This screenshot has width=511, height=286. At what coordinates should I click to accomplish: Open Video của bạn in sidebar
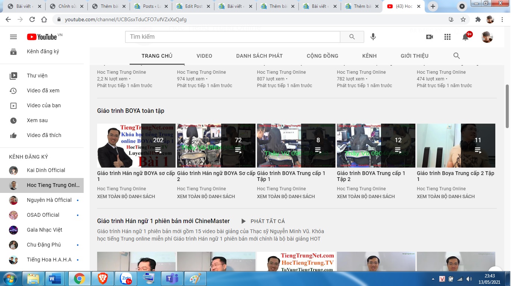(x=42, y=105)
